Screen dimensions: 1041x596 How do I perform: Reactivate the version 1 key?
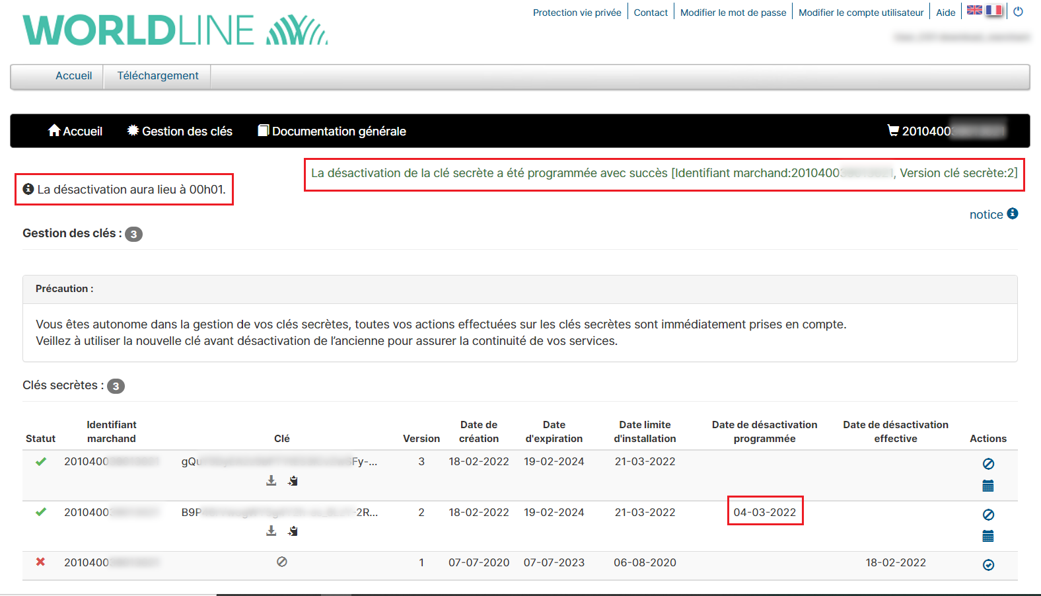pos(988,565)
